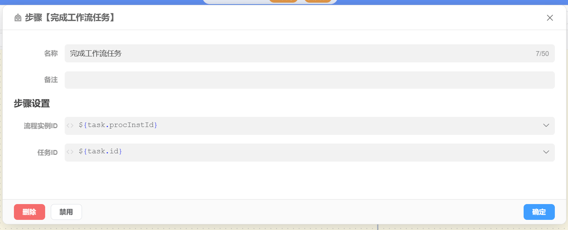Click the 7/50 character counter

coord(542,54)
